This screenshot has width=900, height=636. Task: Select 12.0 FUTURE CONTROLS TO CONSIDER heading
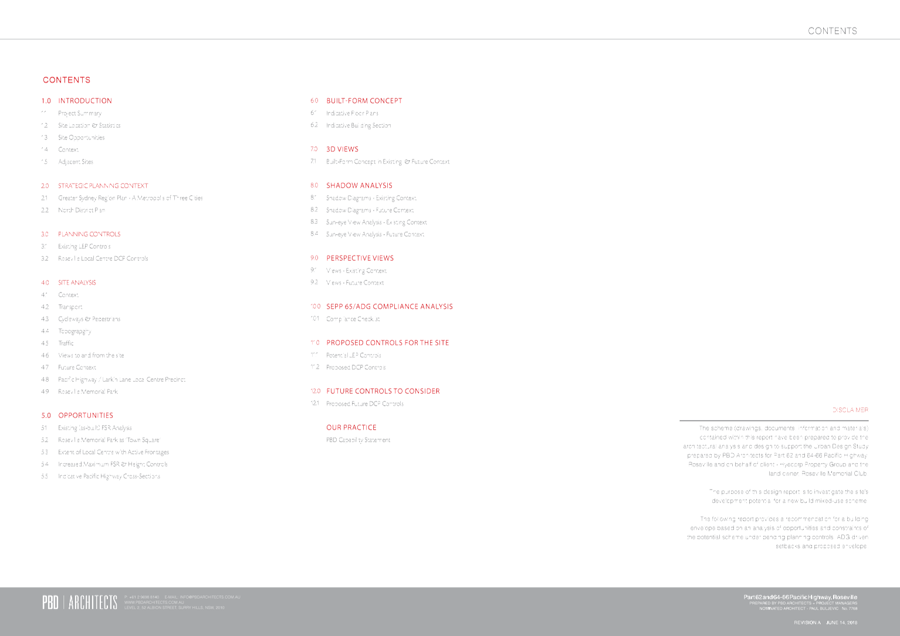point(375,392)
